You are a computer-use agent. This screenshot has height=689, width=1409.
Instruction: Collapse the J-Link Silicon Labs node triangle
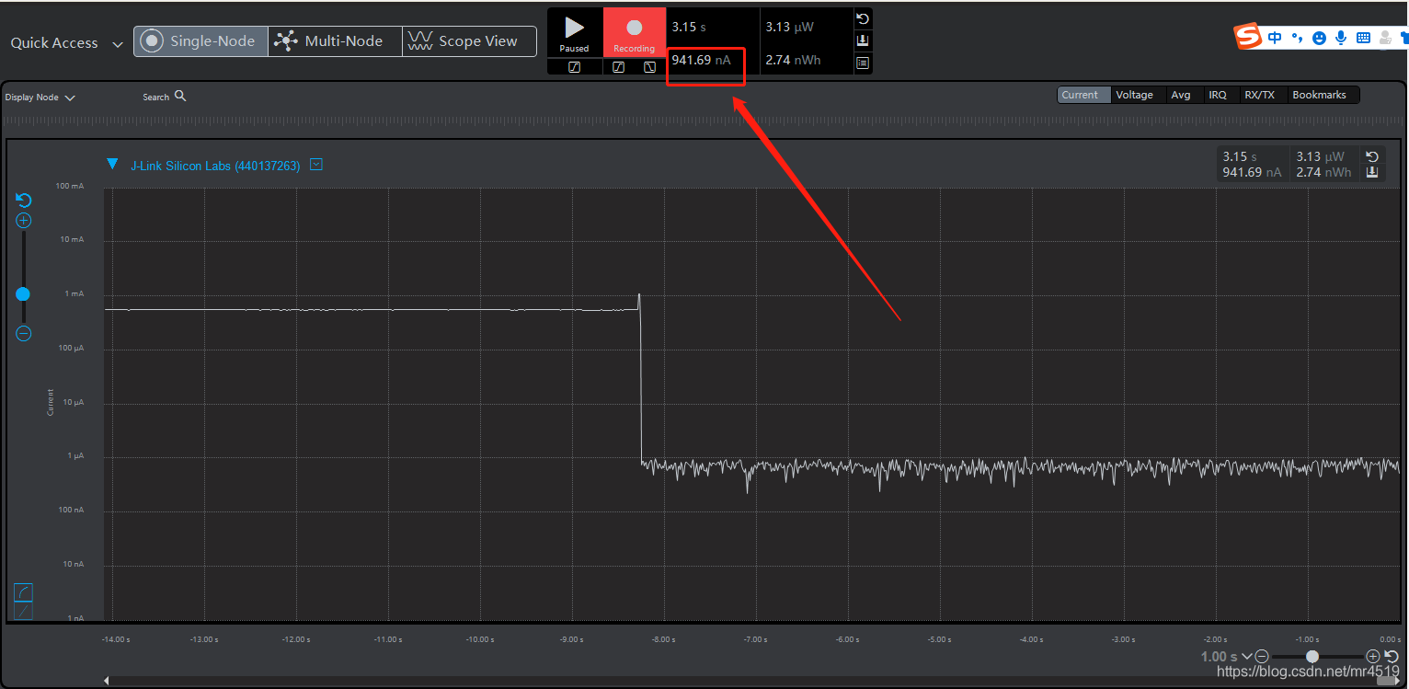112,164
